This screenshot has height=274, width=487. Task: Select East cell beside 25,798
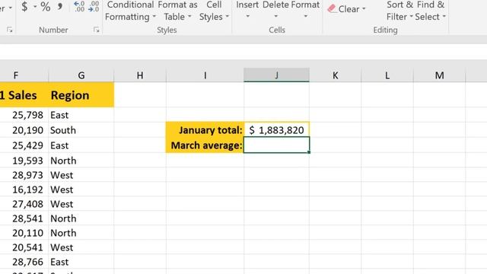pos(81,115)
